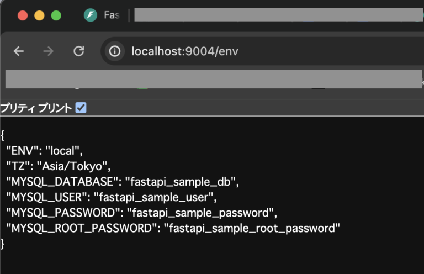Image resolution: width=424 pixels, height=274 pixels.
Task: Click the "fastapi_sample_db" value
Action: click(181, 181)
